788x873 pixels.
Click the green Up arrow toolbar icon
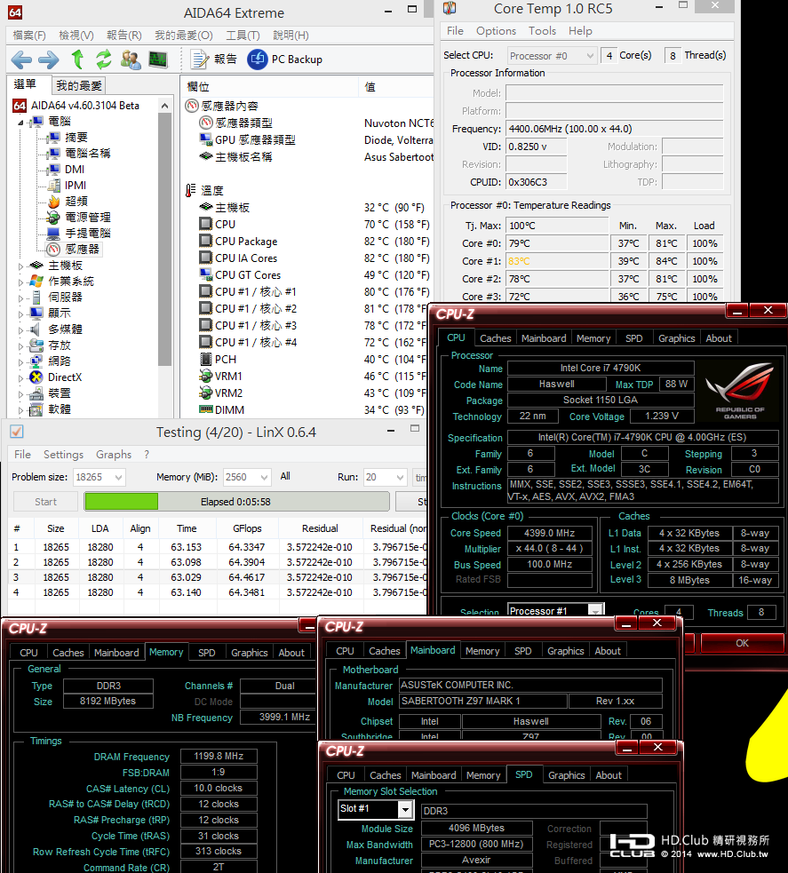click(77, 60)
